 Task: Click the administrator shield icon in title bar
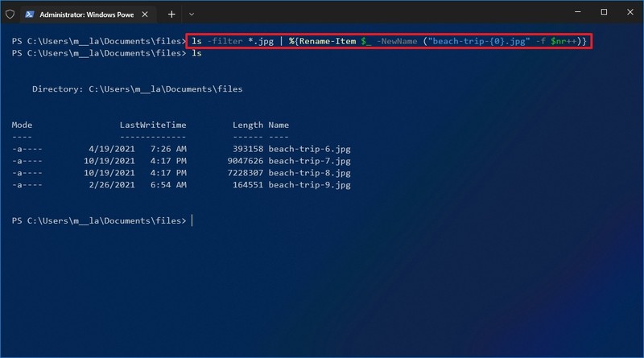point(10,14)
